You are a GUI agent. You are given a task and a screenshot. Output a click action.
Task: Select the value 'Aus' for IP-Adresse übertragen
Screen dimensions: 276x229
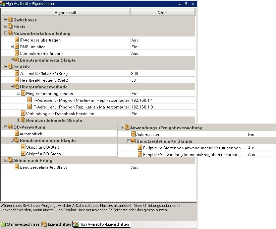135,40
